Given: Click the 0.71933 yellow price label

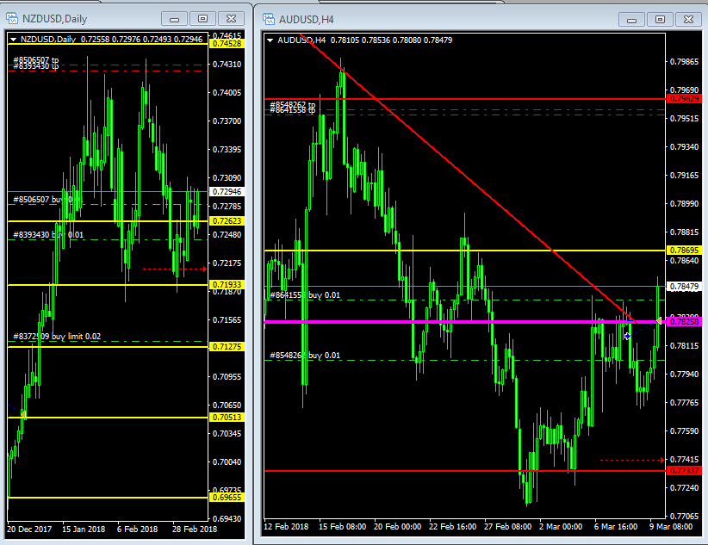Looking at the screenshot, I should point(227,285).
